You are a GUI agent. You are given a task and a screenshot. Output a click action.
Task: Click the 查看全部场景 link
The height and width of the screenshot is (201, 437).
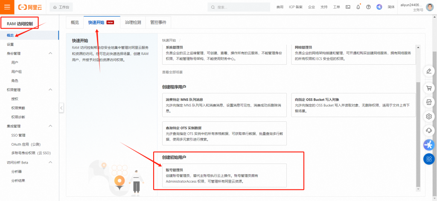pyautogui.click(x=172, y=72)
